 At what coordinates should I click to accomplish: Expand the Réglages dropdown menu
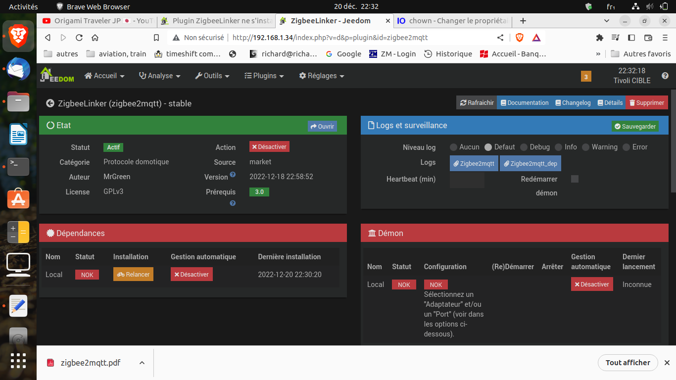(322, 76)
